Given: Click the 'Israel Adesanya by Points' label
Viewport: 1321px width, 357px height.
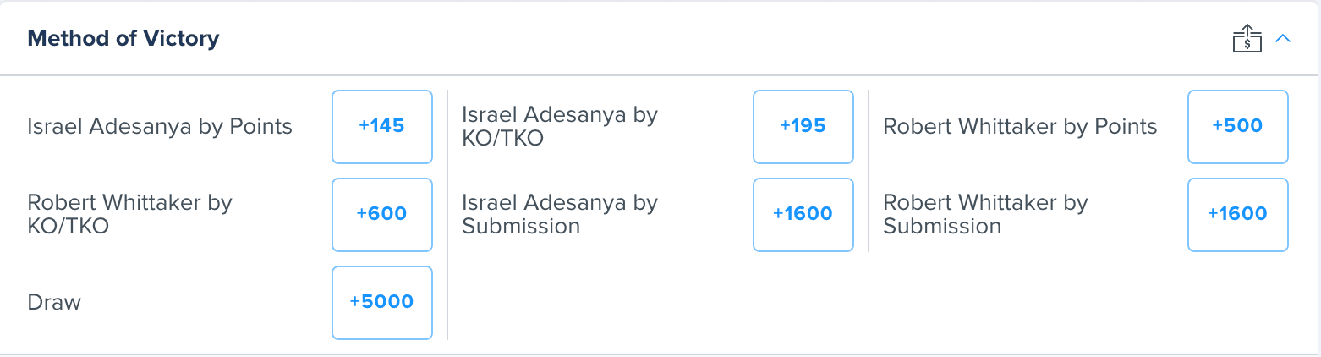Looking at the screenshot, I should pos(160,127).
